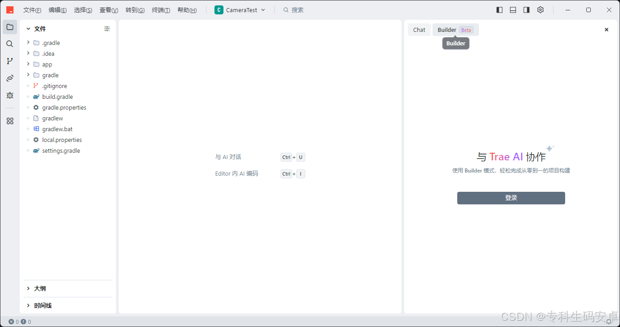Viewport: 620px width, 327px height.
Task: Expand the .gradle folder
Action: coord(28,43)
